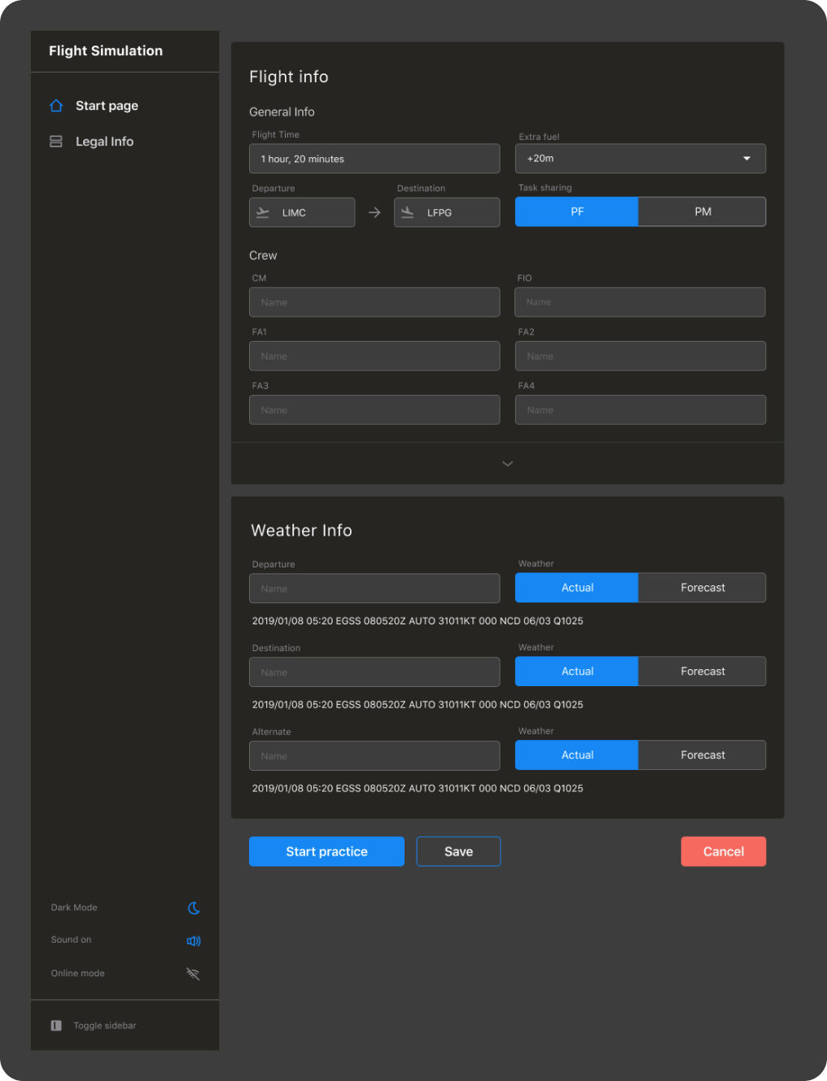Viewport: 827px width, 1081px height.
Task: Click the Sound on label text
Action: coord(71,939)
